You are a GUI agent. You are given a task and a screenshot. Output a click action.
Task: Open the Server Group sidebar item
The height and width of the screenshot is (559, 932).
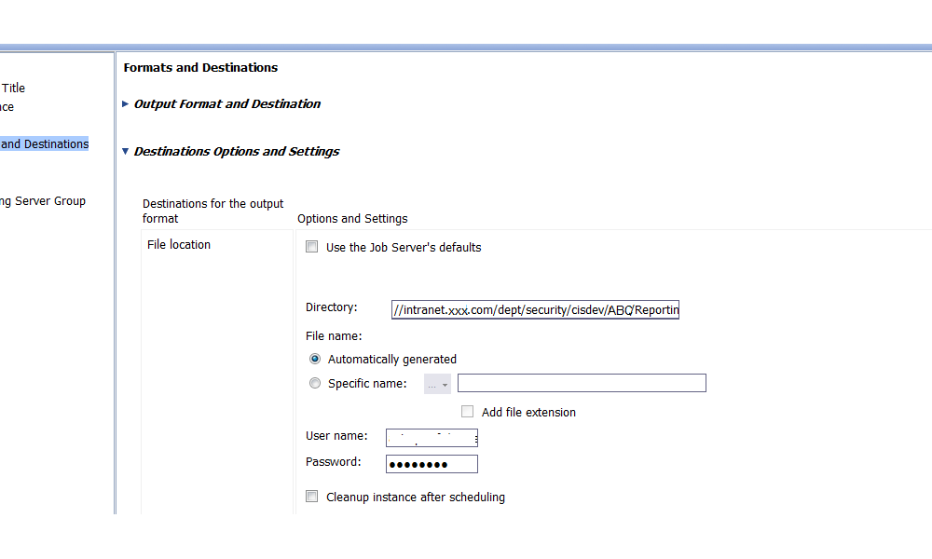click(x=43, y=201)
